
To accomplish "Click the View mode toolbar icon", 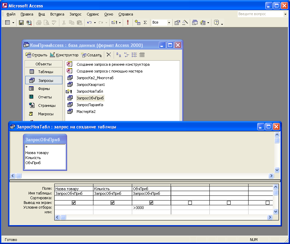I will pyautogui.click(x=7, y=23).
